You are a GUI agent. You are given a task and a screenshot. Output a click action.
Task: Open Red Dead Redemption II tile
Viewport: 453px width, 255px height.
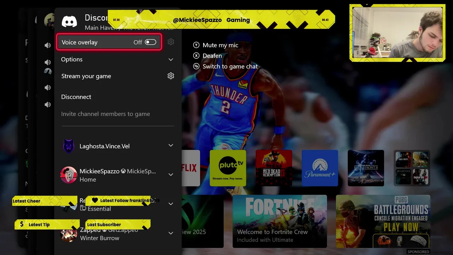coord(274,168)
